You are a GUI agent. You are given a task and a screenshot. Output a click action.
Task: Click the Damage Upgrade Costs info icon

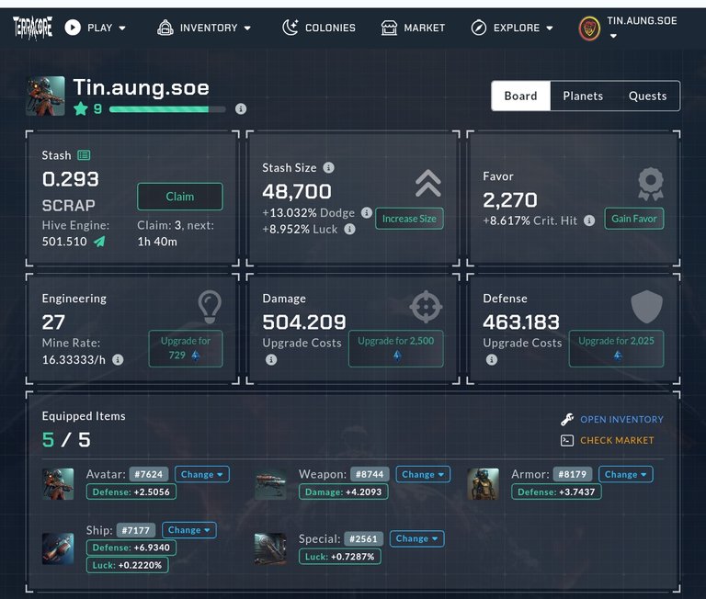pos(271,359)
